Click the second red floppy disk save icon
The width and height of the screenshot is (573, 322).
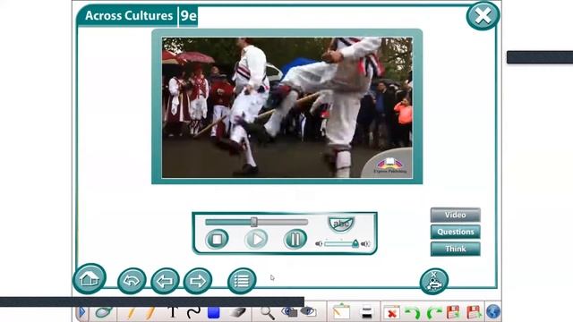click(474, 313)
